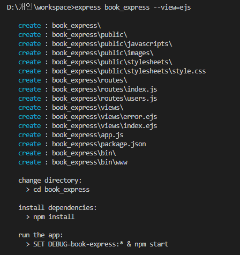Click the '> cd book_express' command

click(58, 190)
